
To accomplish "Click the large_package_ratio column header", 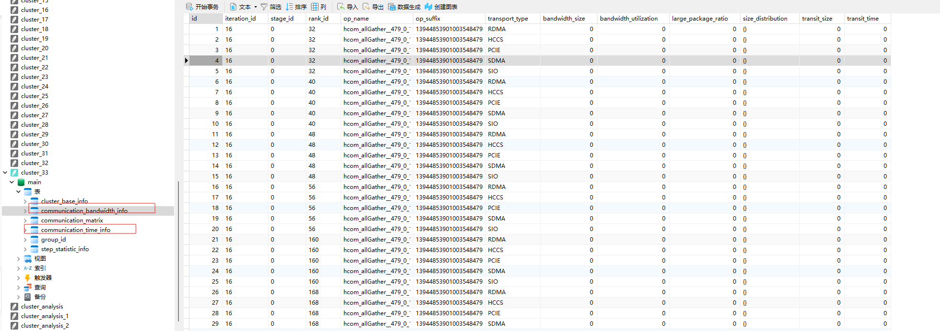I will (705, 19).
